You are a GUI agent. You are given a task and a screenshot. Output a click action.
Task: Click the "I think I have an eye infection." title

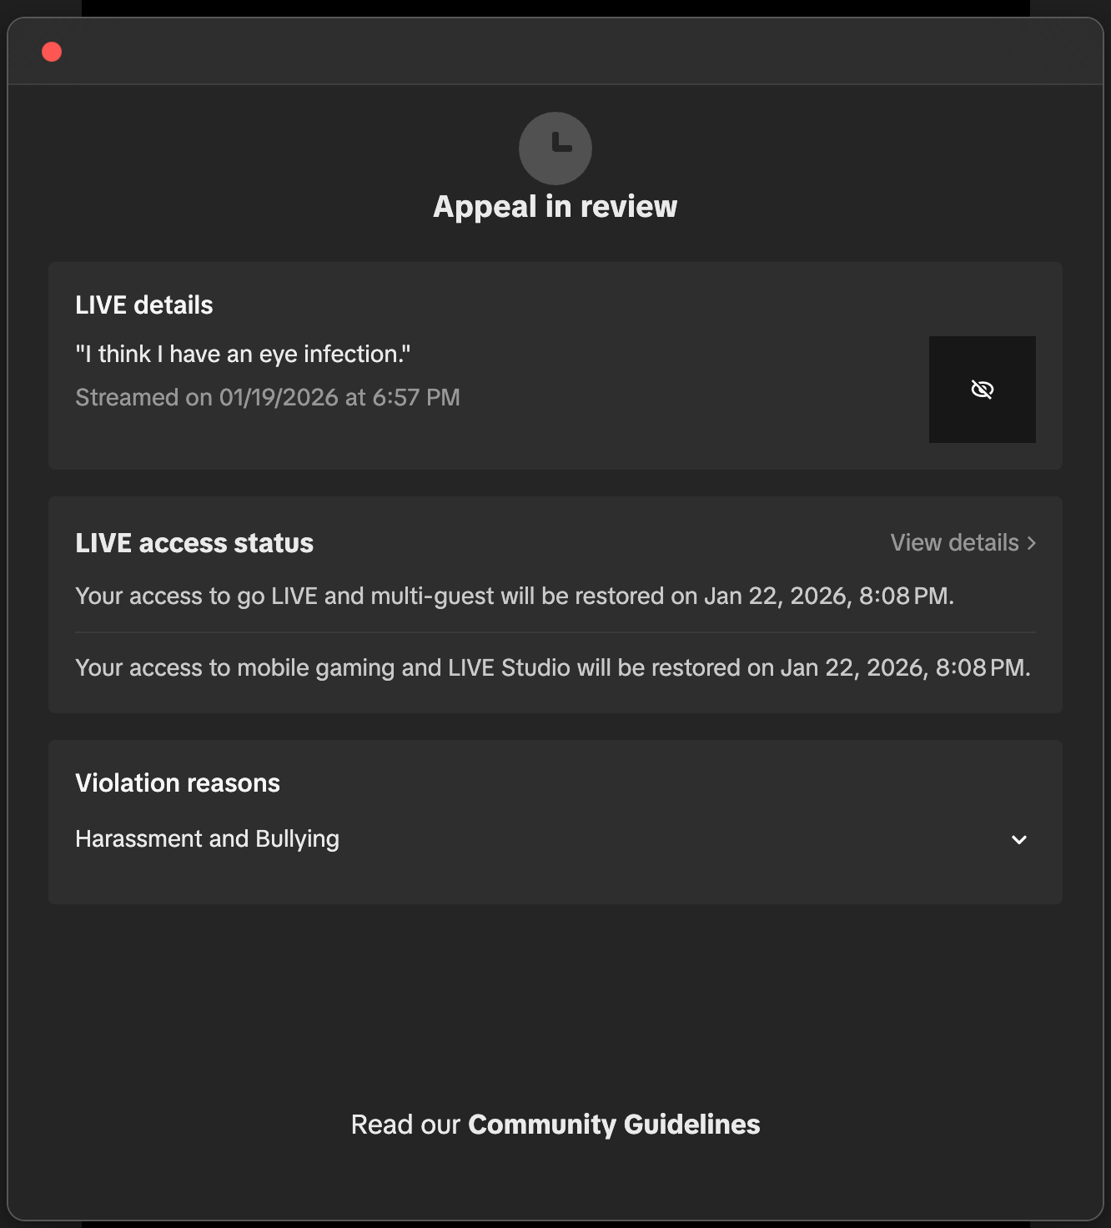point(243,355)
